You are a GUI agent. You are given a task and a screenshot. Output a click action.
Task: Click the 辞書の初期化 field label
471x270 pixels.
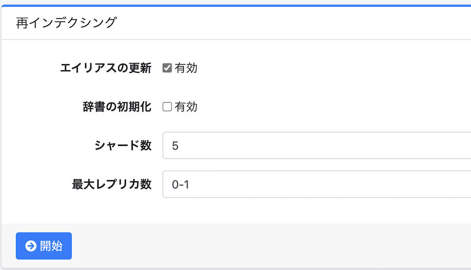[x=117, y=107]
